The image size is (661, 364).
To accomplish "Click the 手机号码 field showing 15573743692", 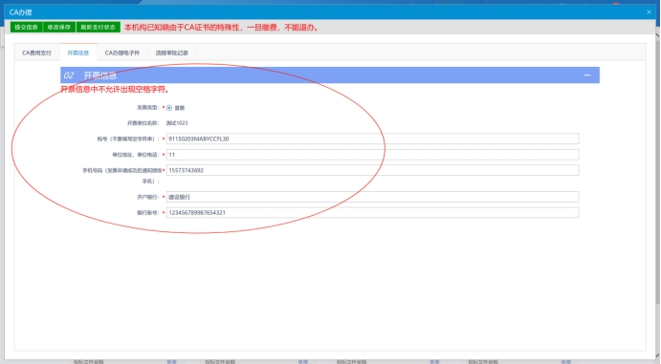I will pyautogui.click(x=373, y=170).
